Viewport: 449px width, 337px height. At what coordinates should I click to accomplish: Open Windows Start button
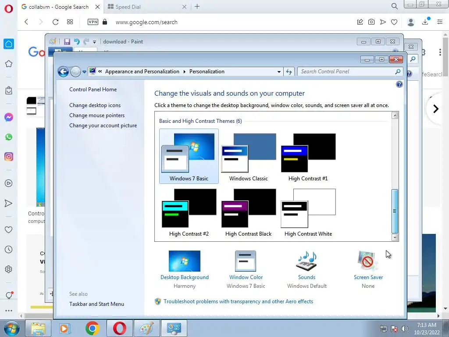(x=11, y=328)
